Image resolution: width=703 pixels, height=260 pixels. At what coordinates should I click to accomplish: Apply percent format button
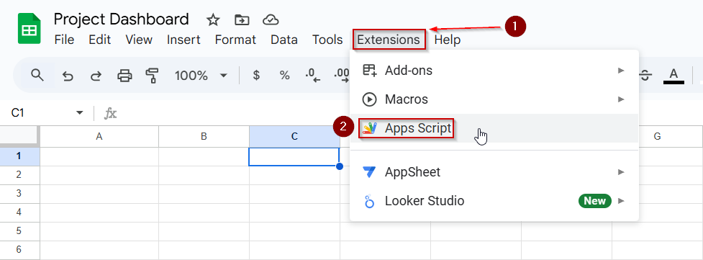(284, 76)
